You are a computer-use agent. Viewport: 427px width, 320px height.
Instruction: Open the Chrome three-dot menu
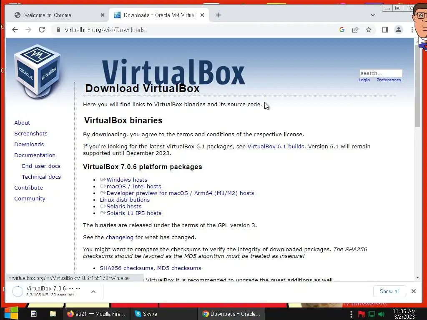tap(412, 30)
